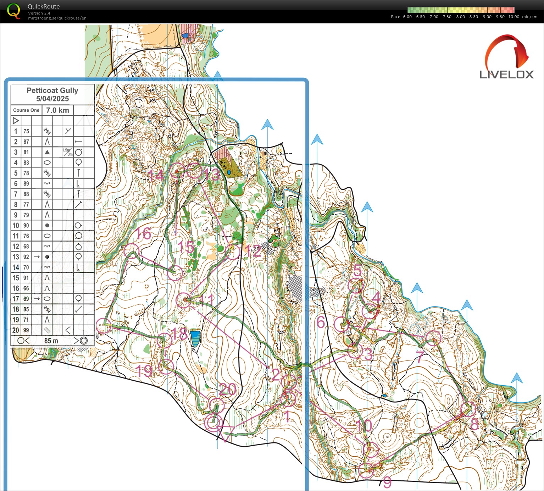Click the pace color gradient bar
The height and width of the screenshot is (491, 544).
coord(461,10)
